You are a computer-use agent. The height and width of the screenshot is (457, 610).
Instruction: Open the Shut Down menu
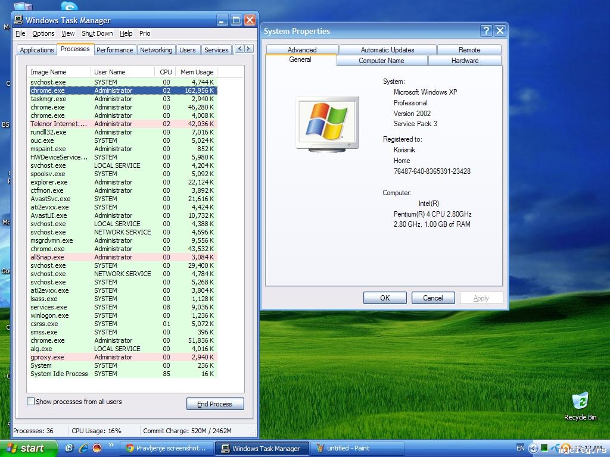[x=97, y=33]
